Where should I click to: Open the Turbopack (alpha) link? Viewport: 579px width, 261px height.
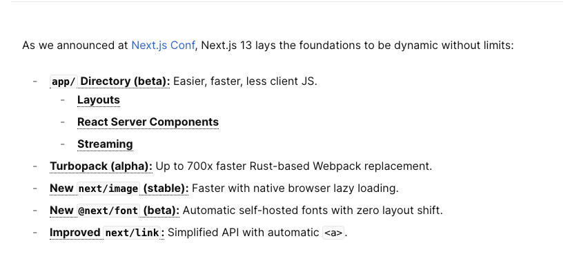101,166
